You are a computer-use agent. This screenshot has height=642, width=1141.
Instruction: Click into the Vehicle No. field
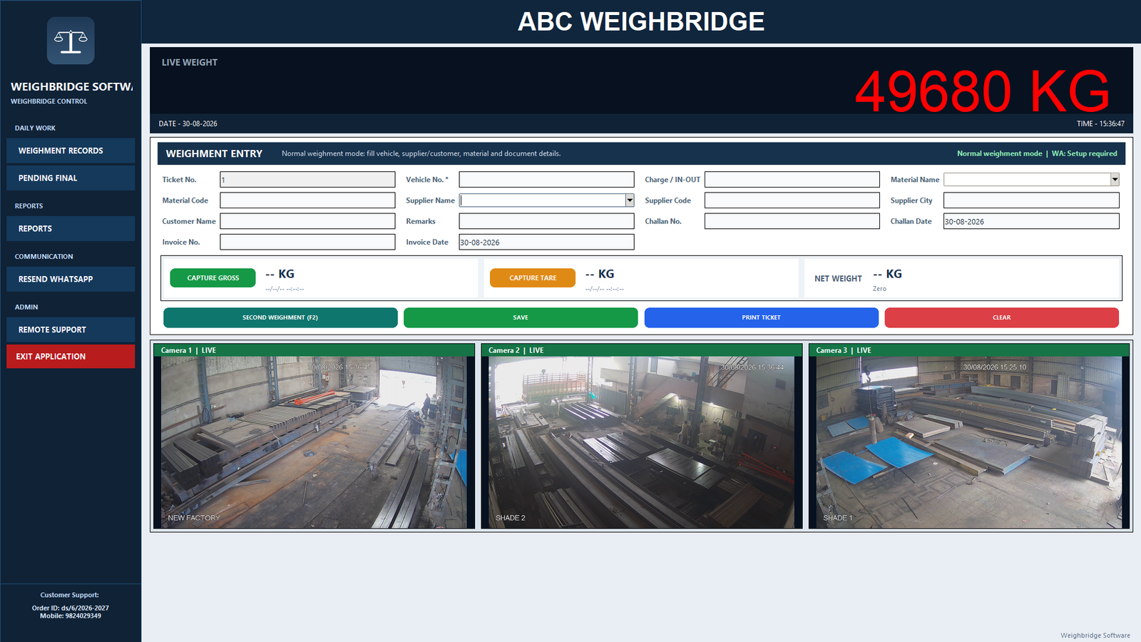(546, 180)
